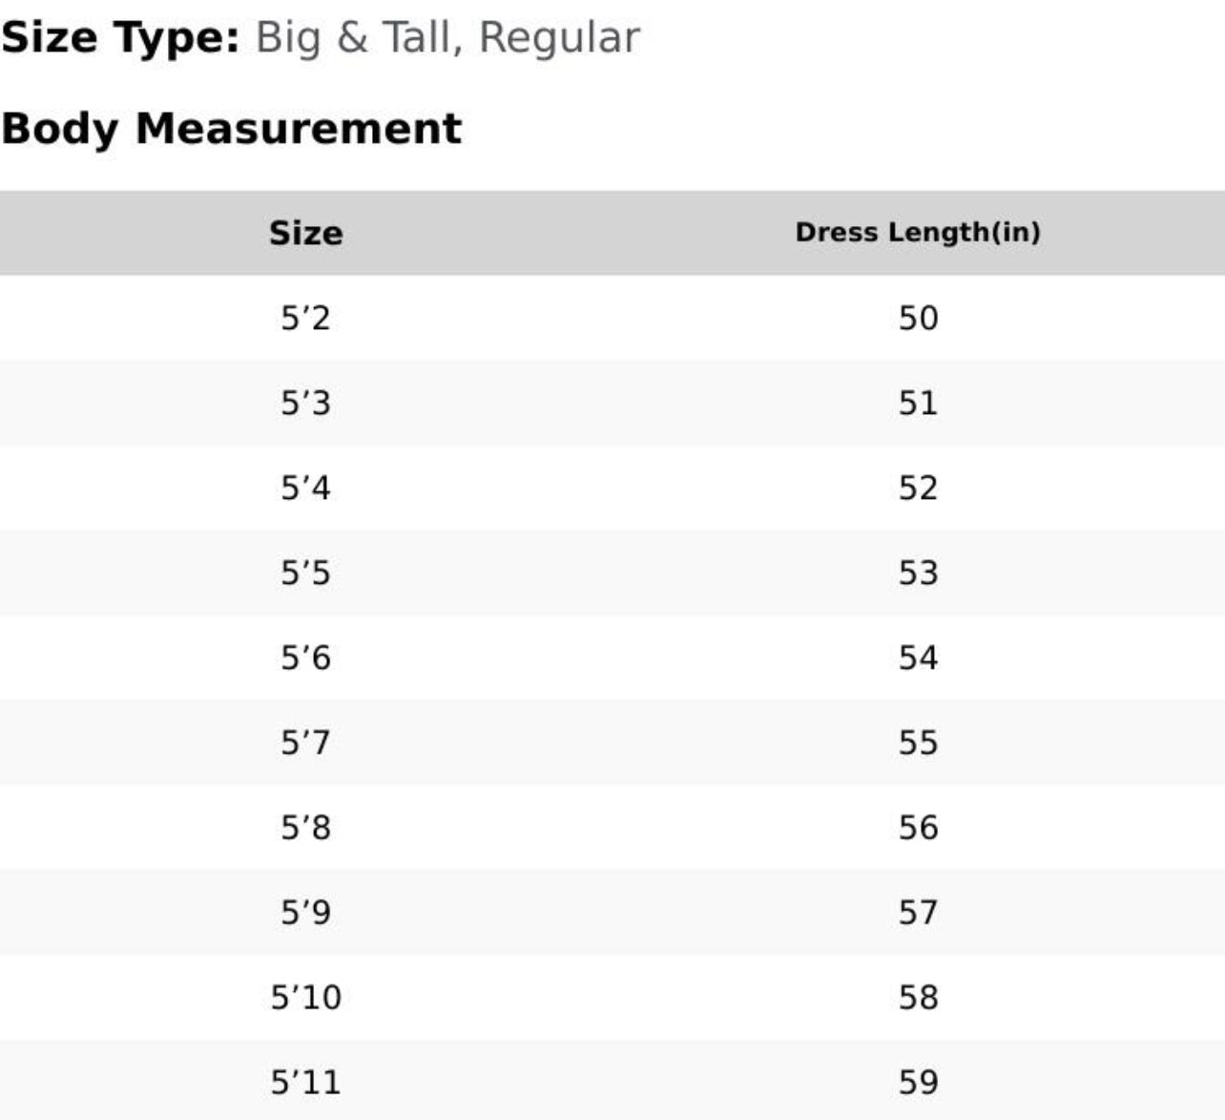Click the 5'6 size cell
Screen dimensions: 1225x1120
[305, 657]
